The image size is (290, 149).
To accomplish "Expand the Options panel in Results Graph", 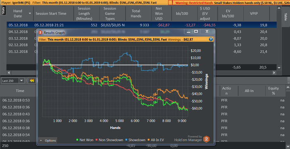I will 48,140.
